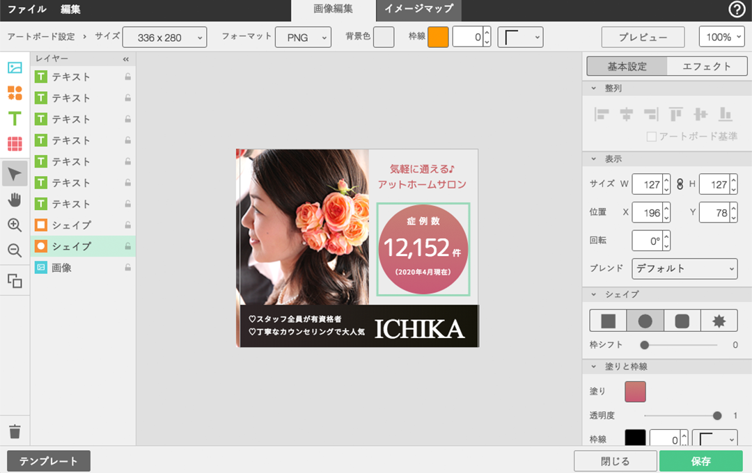
Task: Collapse the 塗りと枠線 section
Action: [594, 367]
